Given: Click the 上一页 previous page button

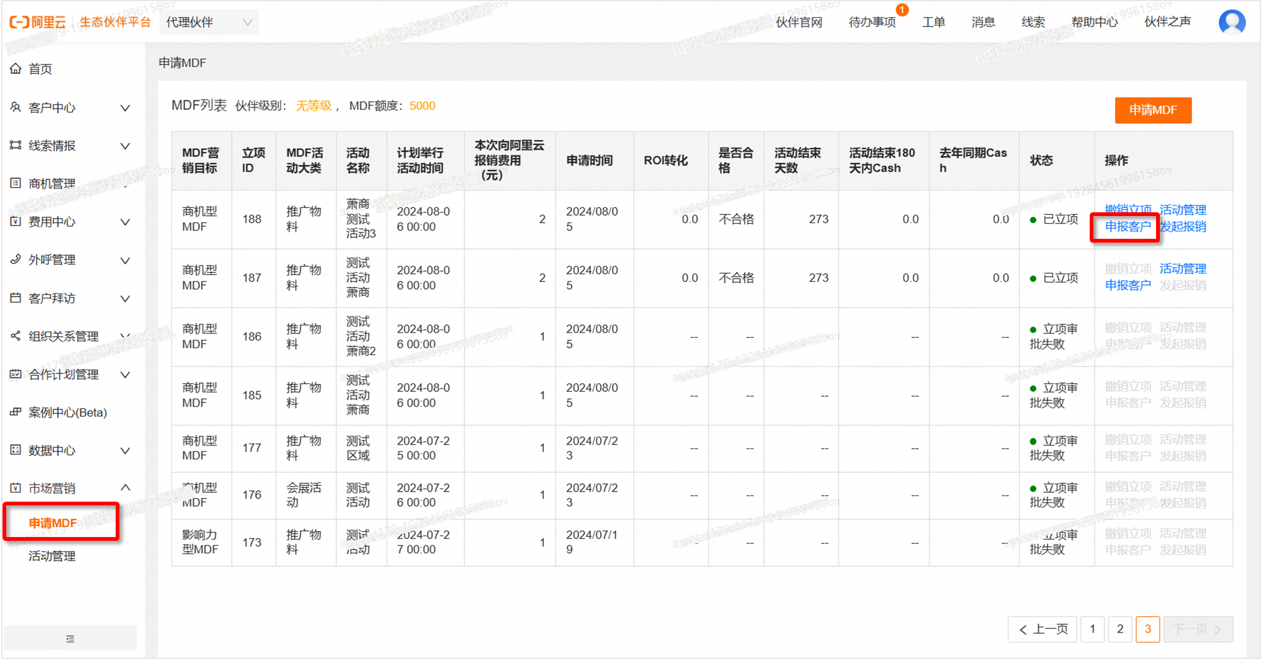Looking at the screenshot, I should tap(1043, 629).
